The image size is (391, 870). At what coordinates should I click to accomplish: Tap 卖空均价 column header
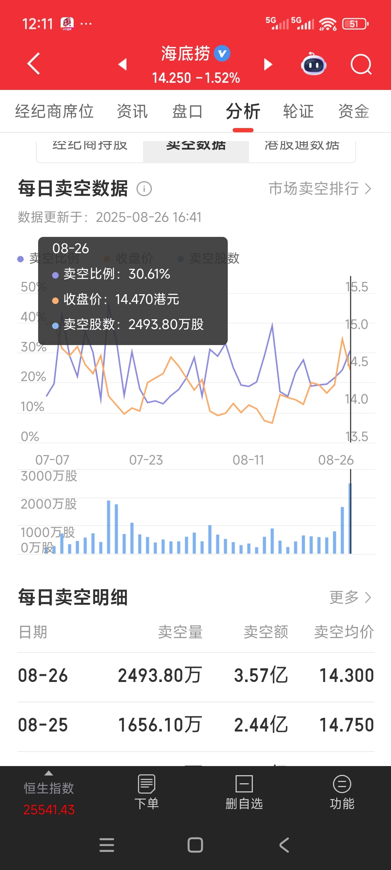(x=344, y=631)
